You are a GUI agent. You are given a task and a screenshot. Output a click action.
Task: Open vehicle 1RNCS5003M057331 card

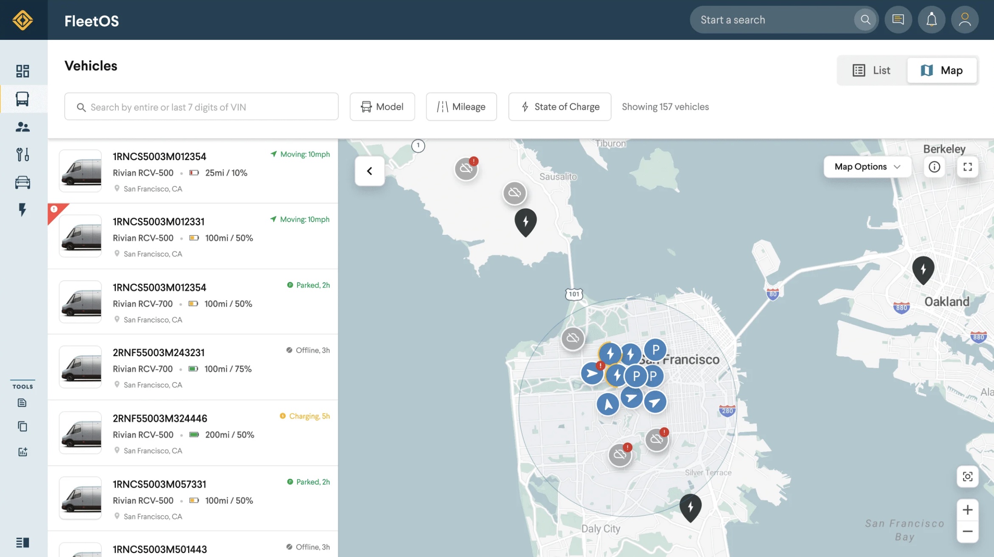193,499
